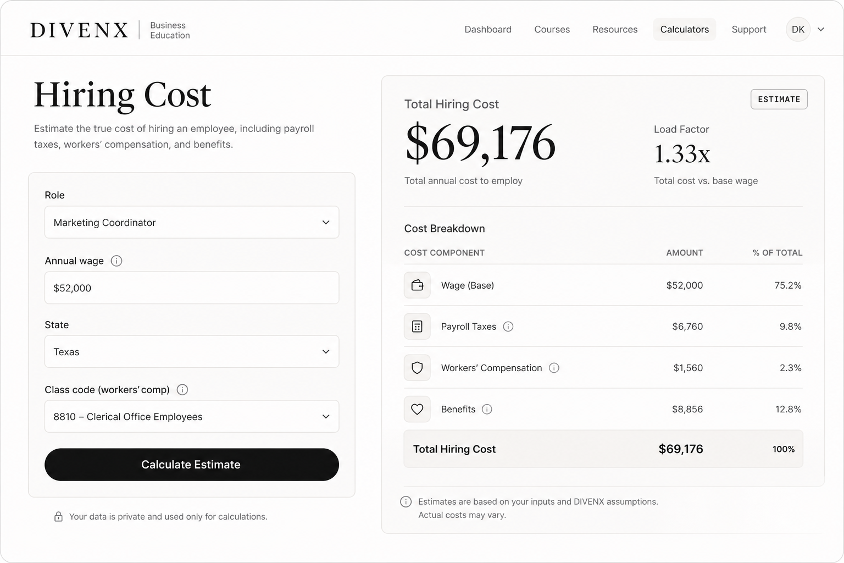Image resolution: width=844 pixels, height=563 pixels.
Task: Click the Benefits info icon
Action: [487, 409]
